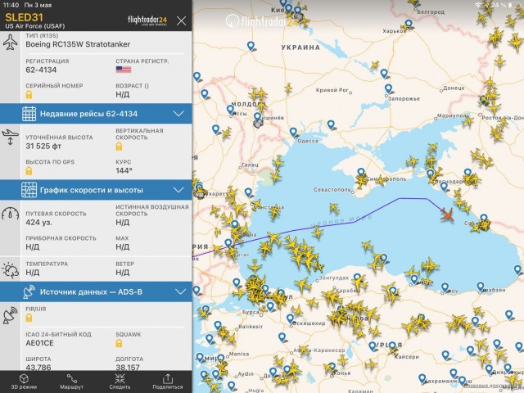The image size is (524, 393).
Task: Click the US flag registration country icon
Action: coord(124,70)
